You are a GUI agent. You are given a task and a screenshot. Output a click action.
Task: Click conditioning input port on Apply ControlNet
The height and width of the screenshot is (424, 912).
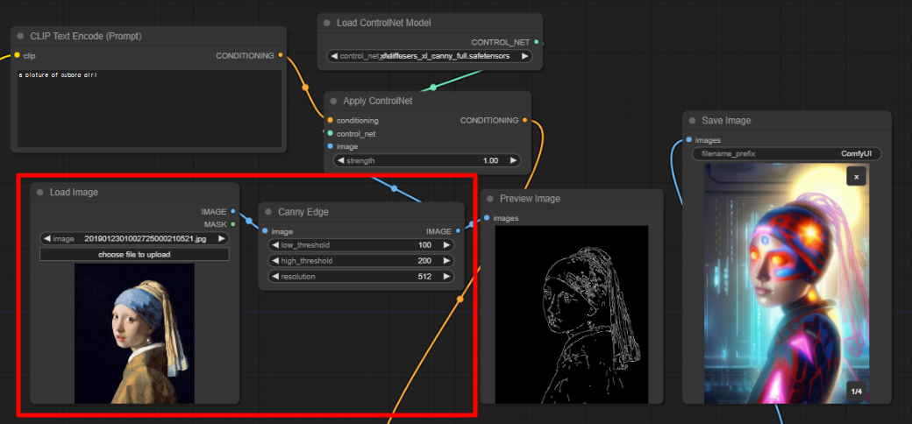[331, 120]
